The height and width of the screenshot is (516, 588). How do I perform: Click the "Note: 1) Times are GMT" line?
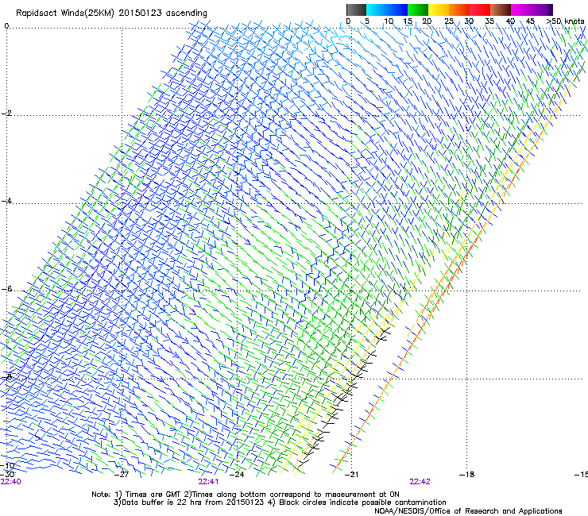tap(246, 495)
